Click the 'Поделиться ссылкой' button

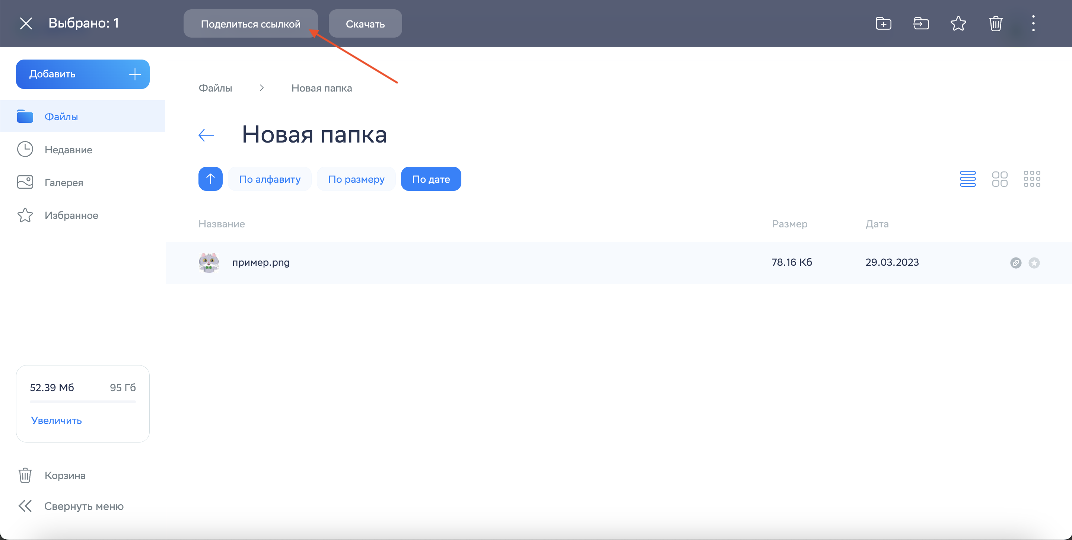point(251,24)
